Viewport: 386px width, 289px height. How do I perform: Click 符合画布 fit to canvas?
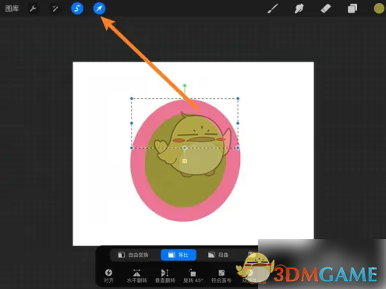[x=221, y=276]
